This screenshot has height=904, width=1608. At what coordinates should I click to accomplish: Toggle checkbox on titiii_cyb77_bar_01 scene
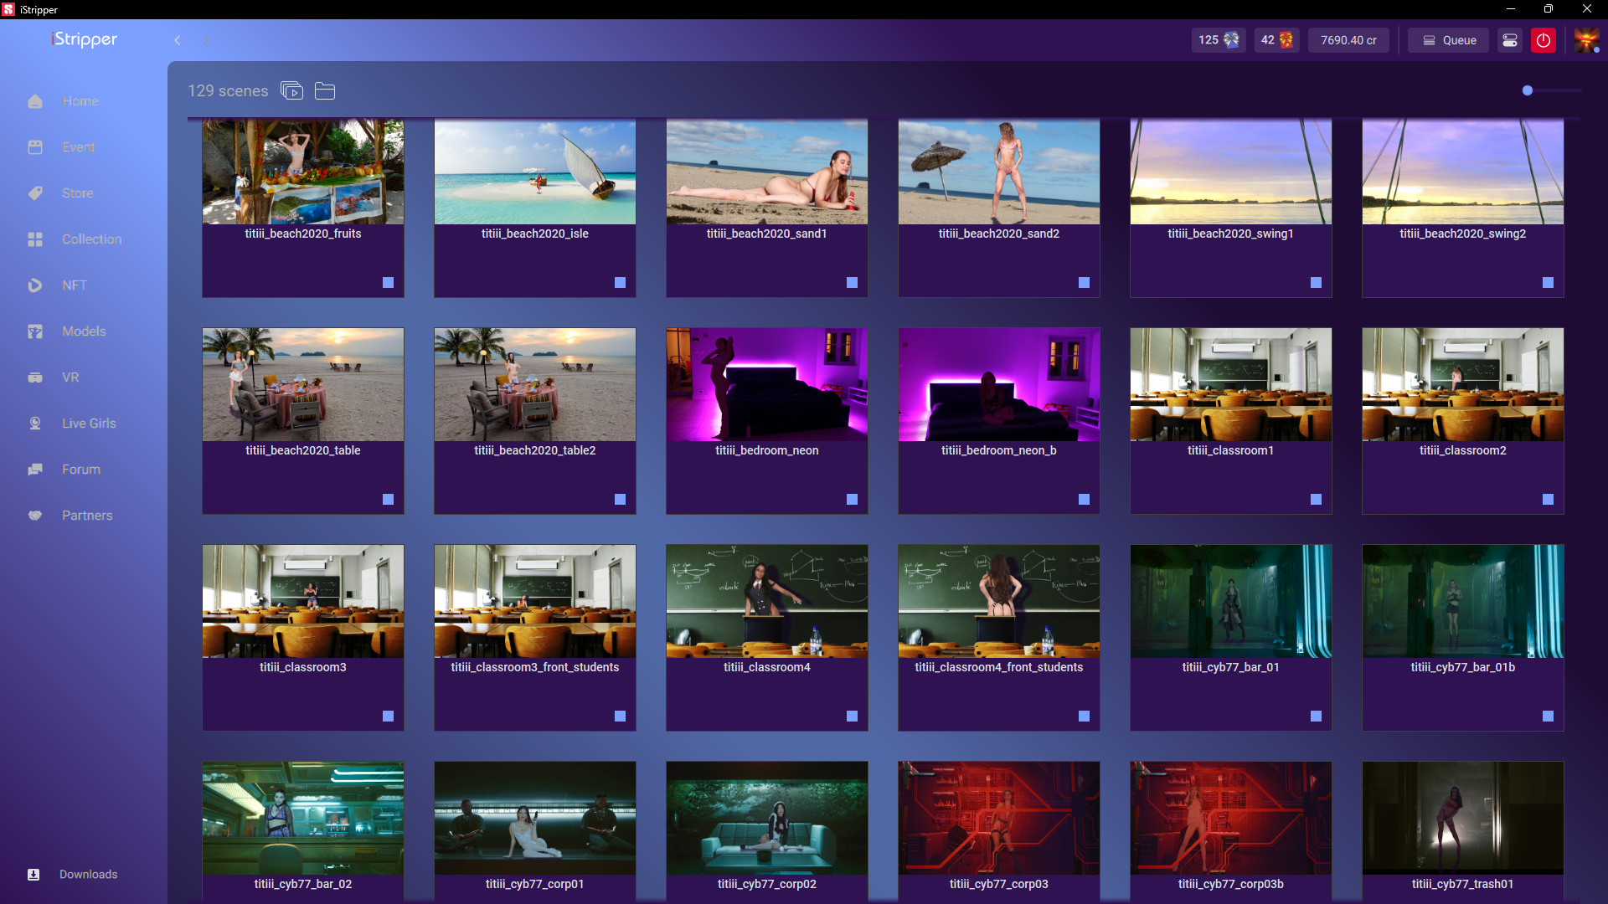pyautogui.click(x=1316, y=717)
